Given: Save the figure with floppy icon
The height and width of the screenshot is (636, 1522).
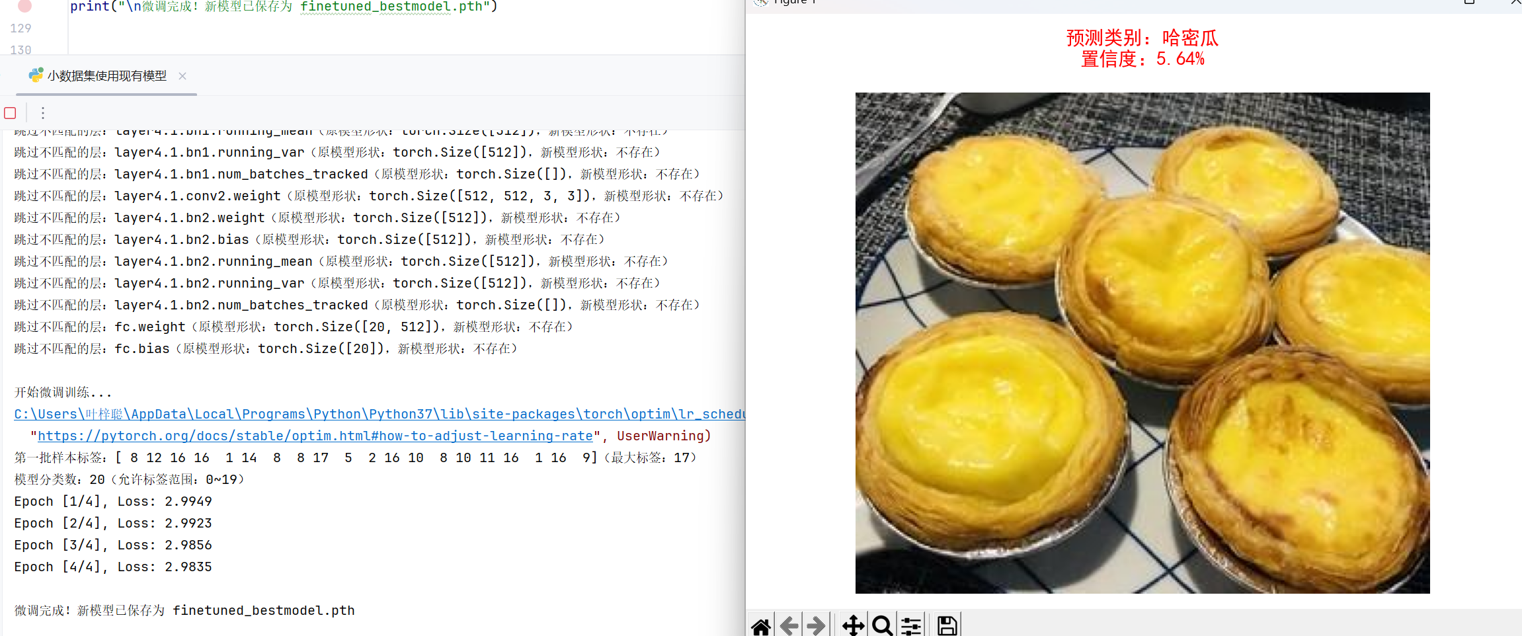Looking at the screenshot, I should pyautogui.click(x=947, y=625).
